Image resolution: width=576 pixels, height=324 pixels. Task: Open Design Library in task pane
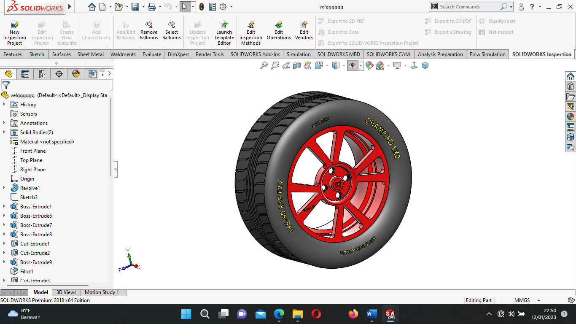(571, 86)
